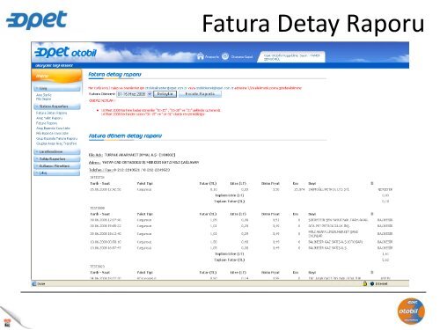Collapse the Sistem Raporları menu section

pos(57,106)
